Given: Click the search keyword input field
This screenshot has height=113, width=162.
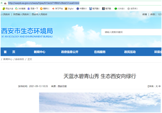Looking at the screenshot, I should [x=131, y=32].
